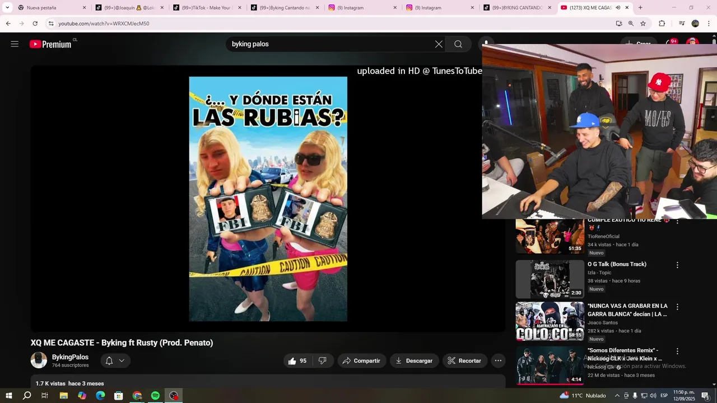Screen dimensions: 717x403
Task: Open the volume icon in system tray
Action: coord(653,396)
